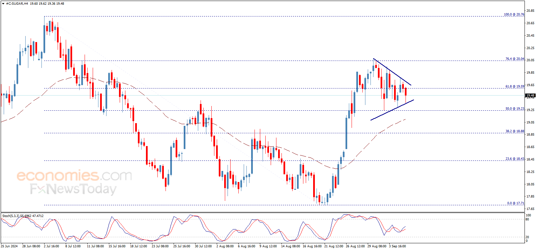Click the 20.25 price axis value

click(530, 48)
